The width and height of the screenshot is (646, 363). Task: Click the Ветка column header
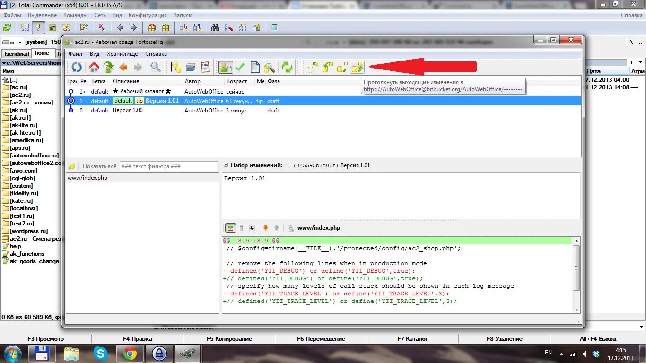[x=100, y=81]
